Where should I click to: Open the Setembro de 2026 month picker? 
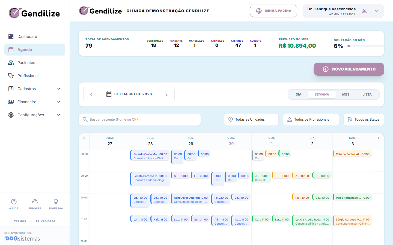[x=129, y=94]
